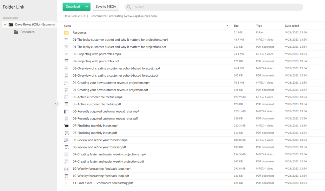Screen dimensions: 325x191
Task: Click the video icon for 07-Finalizing monthly inputs.mp4
Action: [x=66, y=126]
